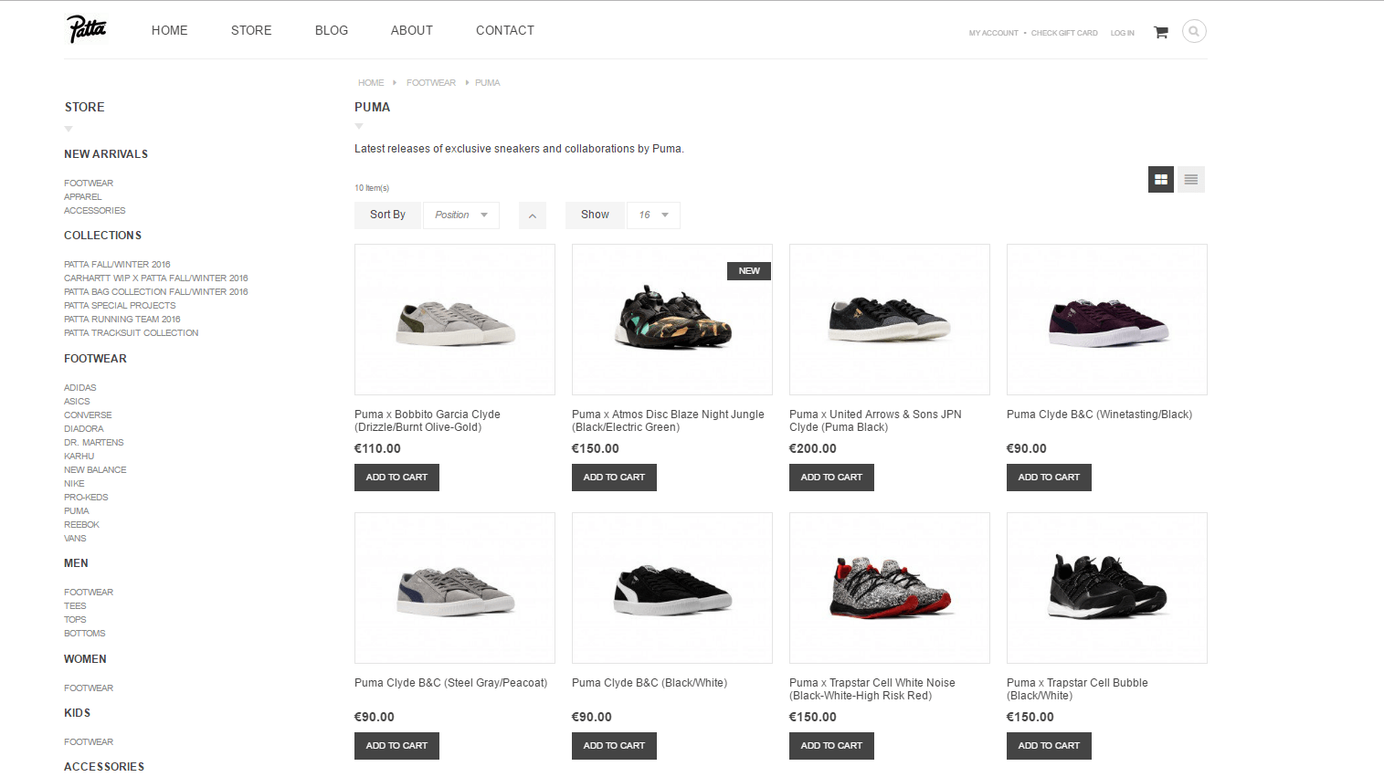This screenshot has height=777, width=1384.
Task: Open Atmos Disc Blaze Night Jungle thumbnail
Action: click(x=672, y=320)
